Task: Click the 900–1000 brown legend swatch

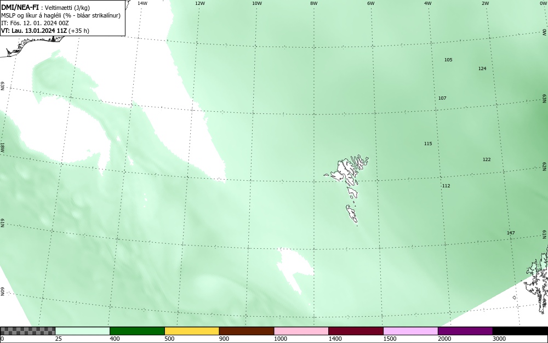Action: click(247, 331)
